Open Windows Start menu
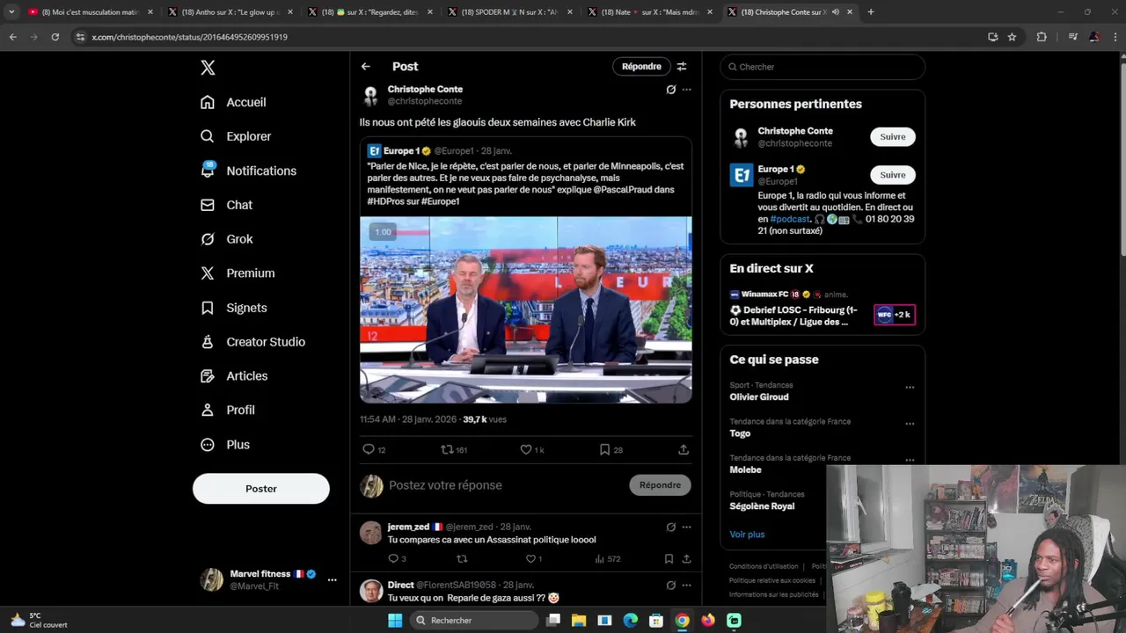 click(396, 621)
